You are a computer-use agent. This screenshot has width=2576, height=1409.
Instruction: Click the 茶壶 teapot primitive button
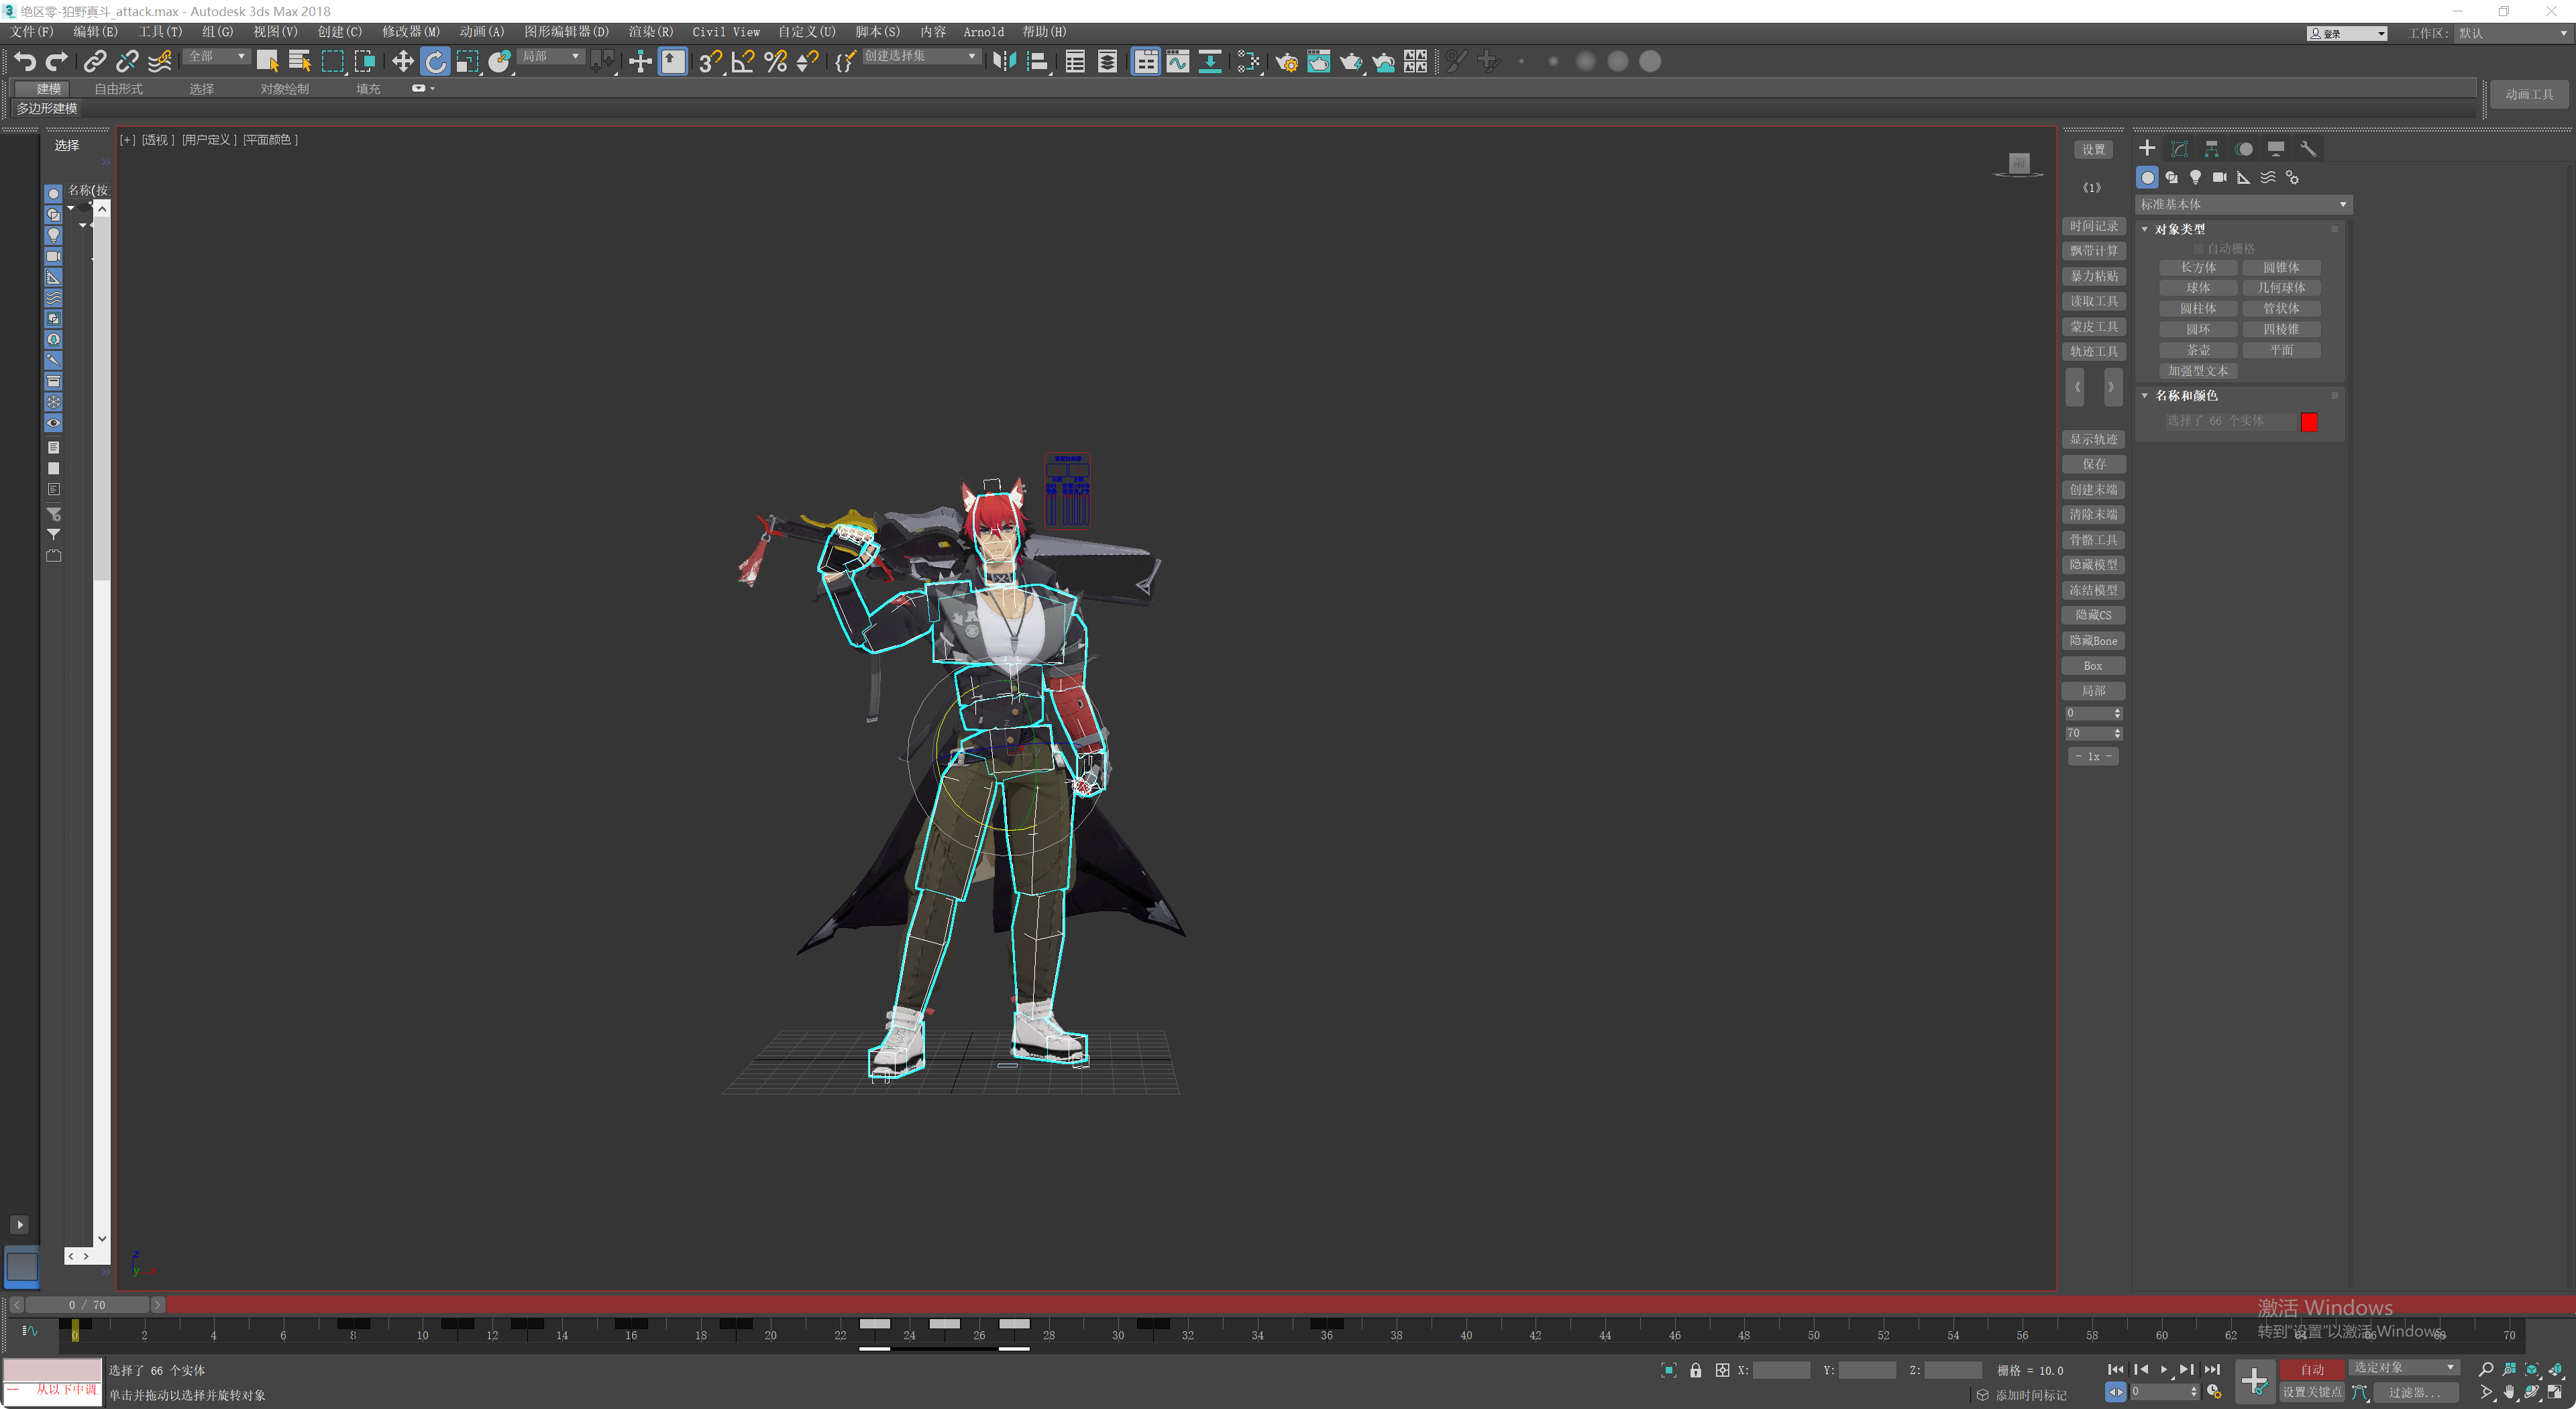pyautogui.click(x=2198, y=350)
